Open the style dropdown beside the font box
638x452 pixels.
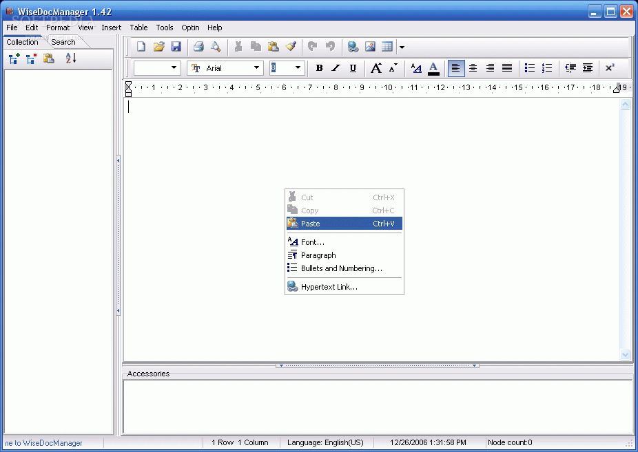tap(174, 68)
